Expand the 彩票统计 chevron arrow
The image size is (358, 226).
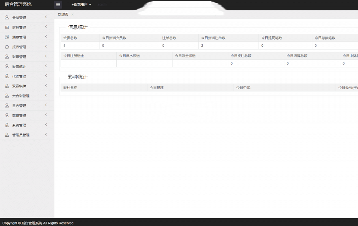pos(46,66)
